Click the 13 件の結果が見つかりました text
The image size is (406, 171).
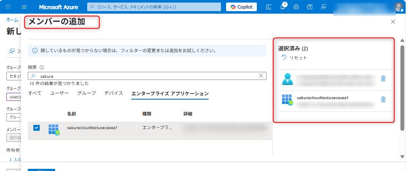pyautogui.click(x=59, y=83)
